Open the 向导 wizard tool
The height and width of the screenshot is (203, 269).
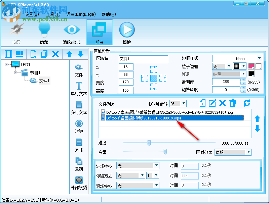[16, 33]
